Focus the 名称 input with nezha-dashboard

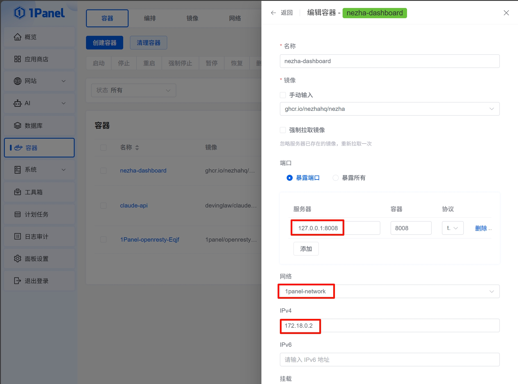click(x=389, y=61)
